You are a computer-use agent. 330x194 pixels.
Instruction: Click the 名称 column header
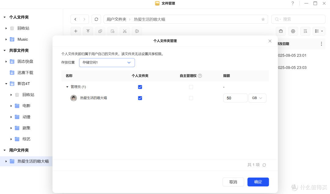tap(69, 76)
